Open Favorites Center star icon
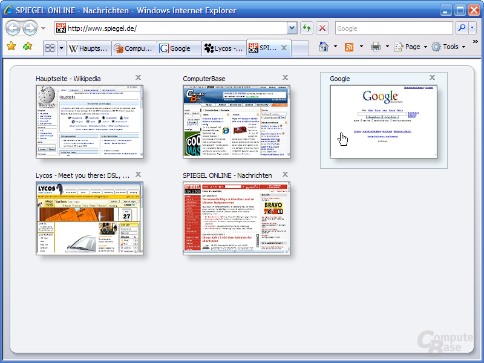 pyautogui.click(x=11, y=47)
